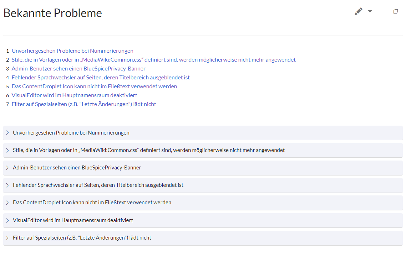Click the fullscreen expand icon at top right
406x257 pixels.
point(395,11)
